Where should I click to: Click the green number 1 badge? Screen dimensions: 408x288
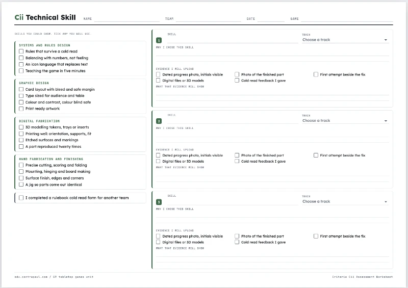point(159,40)
